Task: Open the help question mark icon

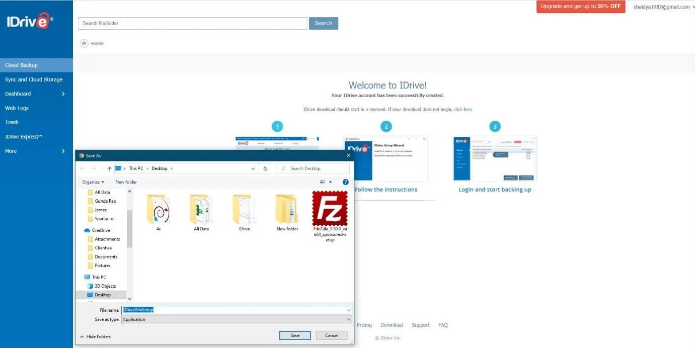Action: click(345, 182)
